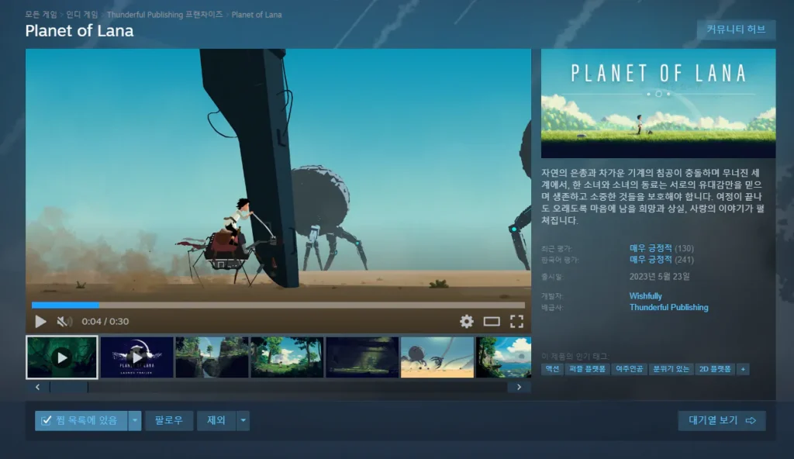This screenshot has width=794, height=459.
Task: Expand the wishlist button dropdown arrow
Action: coord(135,420)
